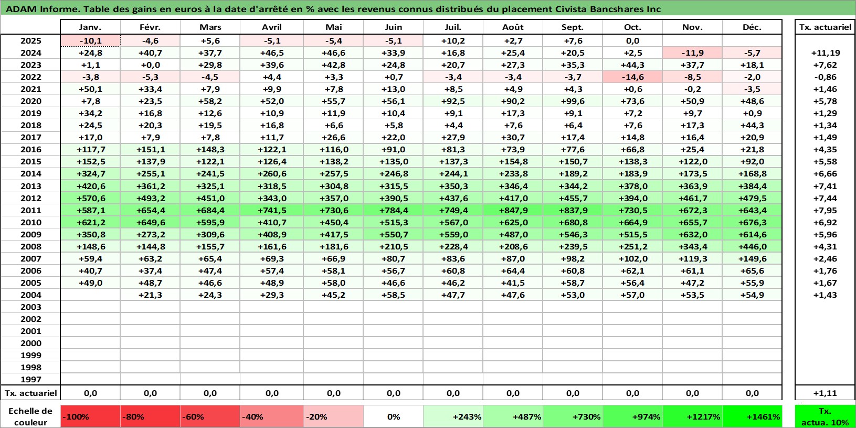856x428 pixels.
Task: Select the Déc. column header
Action: [x=752, y=27]
